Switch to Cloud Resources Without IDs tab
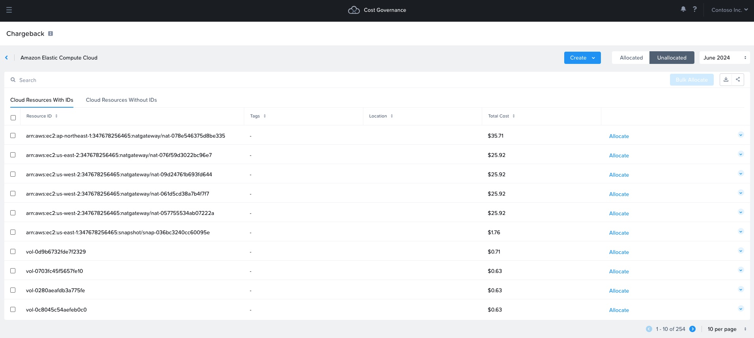The width and height of the screenshot is (754, 338). tap(121, 100)
